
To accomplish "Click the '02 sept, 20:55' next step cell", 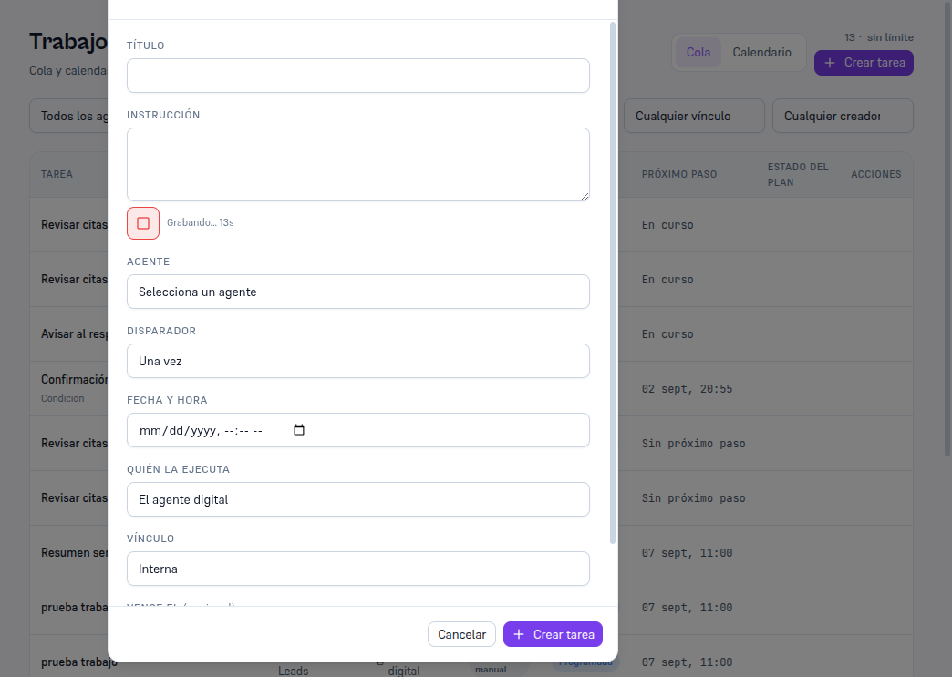I will [688, 389].
